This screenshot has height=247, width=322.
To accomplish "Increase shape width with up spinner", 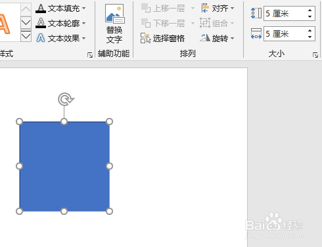I will pyautogui.click(x=310, y=31).
